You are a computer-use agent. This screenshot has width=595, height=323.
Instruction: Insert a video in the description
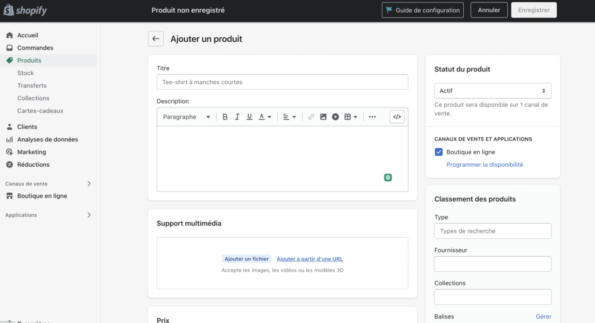point(335,117)
